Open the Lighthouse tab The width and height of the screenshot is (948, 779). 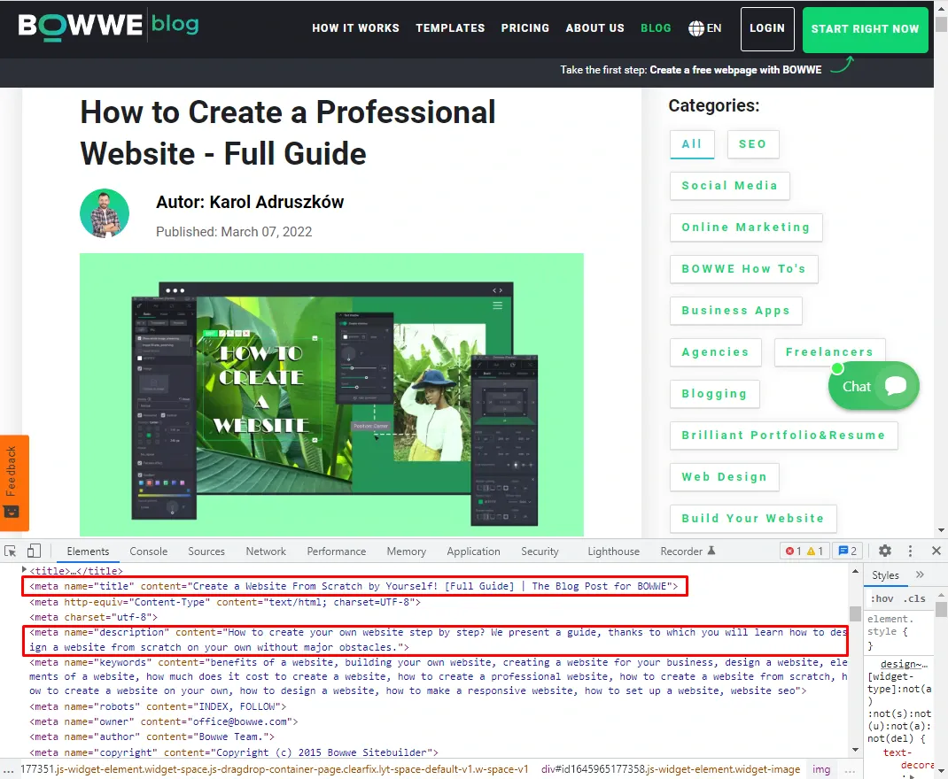[x=614, y=551]
